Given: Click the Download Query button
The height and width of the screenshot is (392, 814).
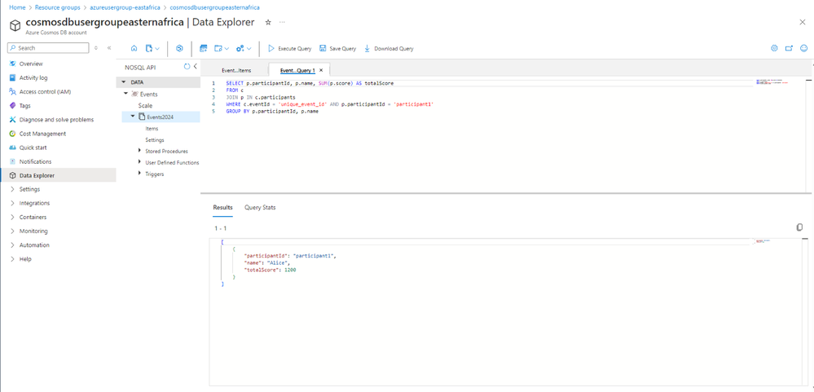Looking at the screenshot, I should (x=389, y=48).
